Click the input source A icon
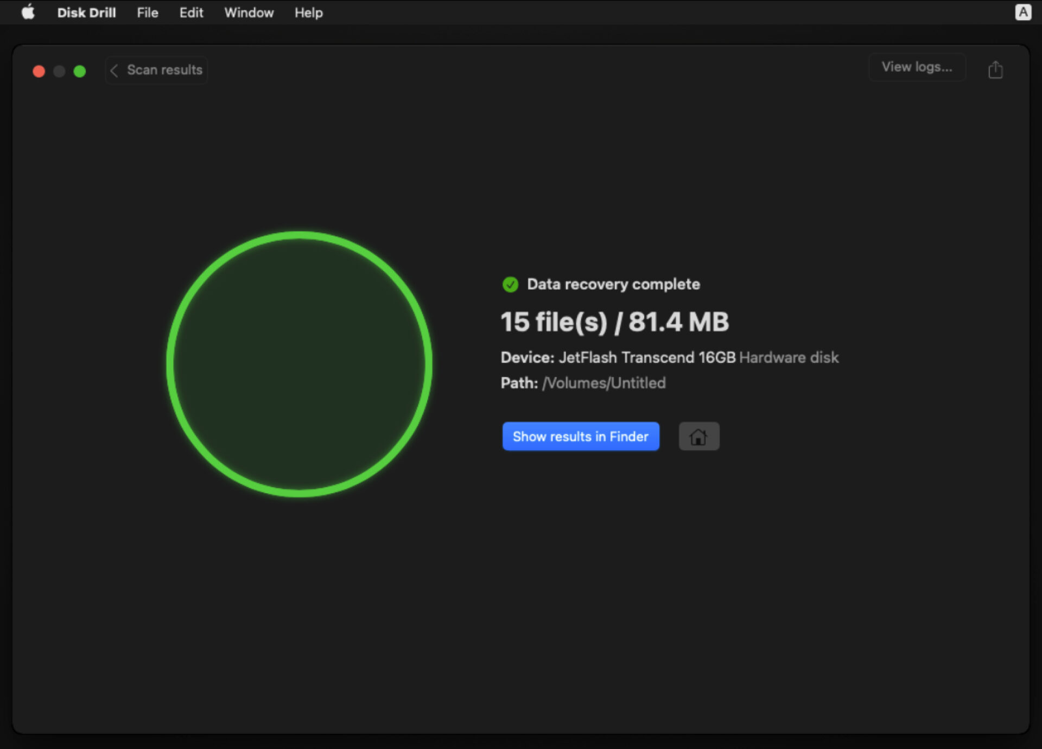1042x749 pixels. [x=1022, y=12]
